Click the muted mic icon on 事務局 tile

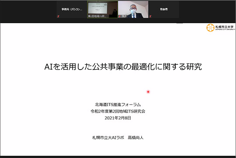click(x=58, y=16)
